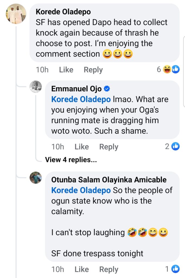Image resolution: width=185 pixels, height=278 pixels.
Task: Click the verified badge beside Emmanuel Ojo
Action: point(107,89)
